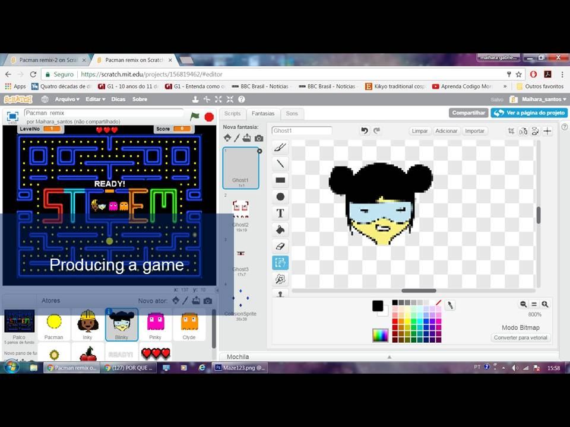
Task: Open the Sons tab
Action: [x=292, y=113]
